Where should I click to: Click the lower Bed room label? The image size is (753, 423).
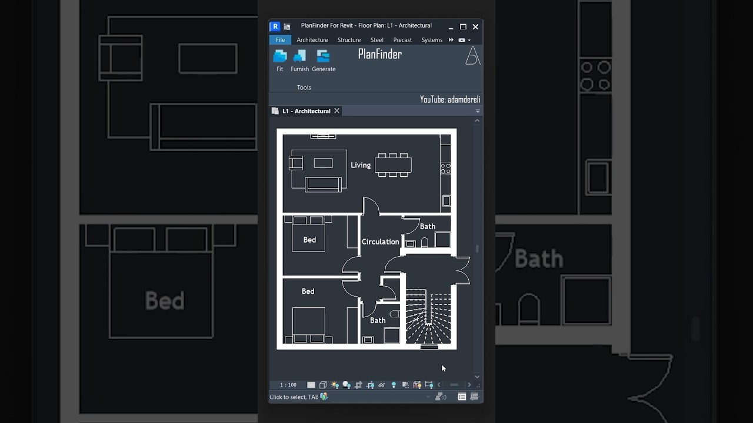click(x=308, y=291)
